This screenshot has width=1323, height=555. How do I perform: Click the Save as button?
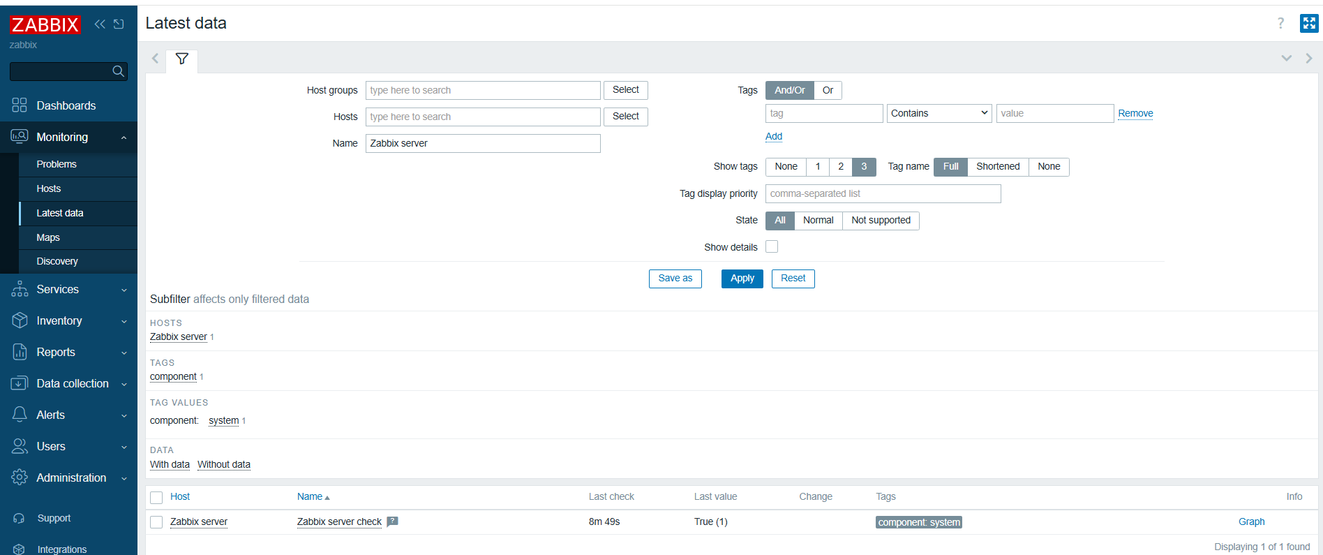[675, 278]
